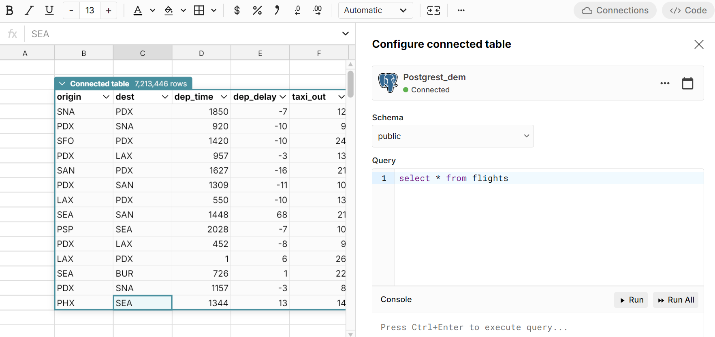
Task: Click into the SQL query editor
Action: 549,227
